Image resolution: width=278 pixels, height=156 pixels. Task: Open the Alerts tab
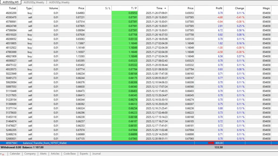(43, 154)
